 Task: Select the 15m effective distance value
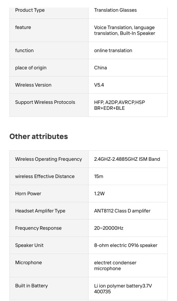pyautogui.click(x=98, y=176)
